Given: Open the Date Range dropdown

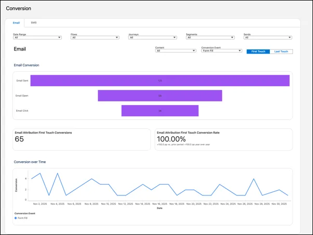Looking at the screenshot, I should click(37, 37).
